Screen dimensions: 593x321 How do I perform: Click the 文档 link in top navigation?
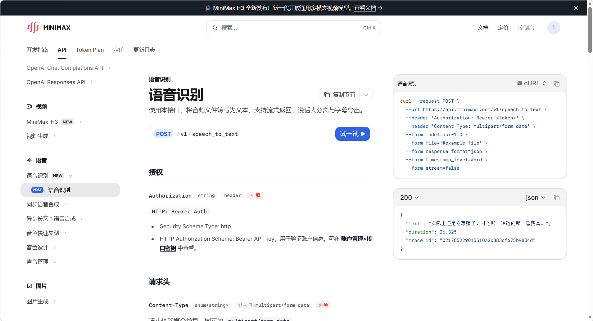pyautogui.click(x=483, y=28)
